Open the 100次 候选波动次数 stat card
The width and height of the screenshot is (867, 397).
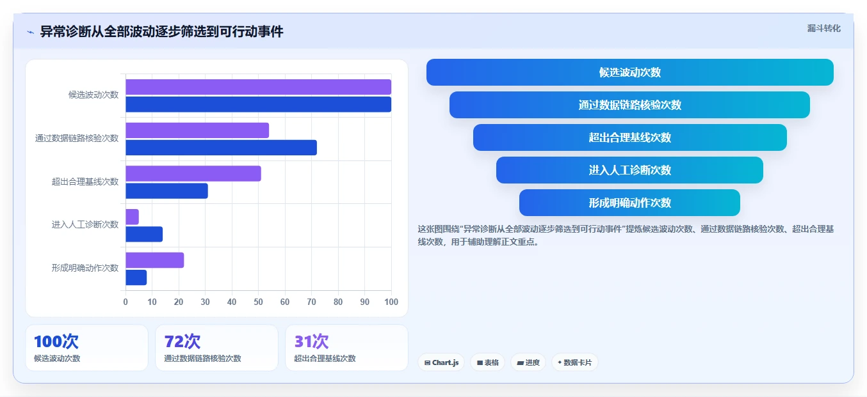click(86, 348)
